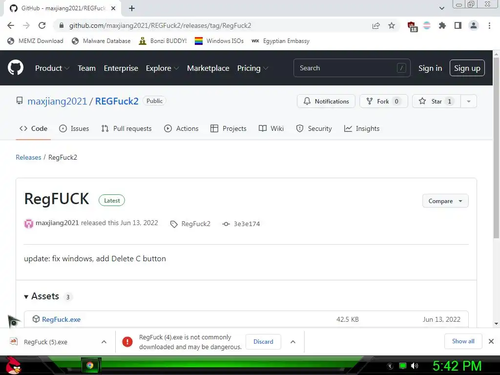Click the Enterprise nav link
The width and height of the screenshot is (500, 375).
121,68
